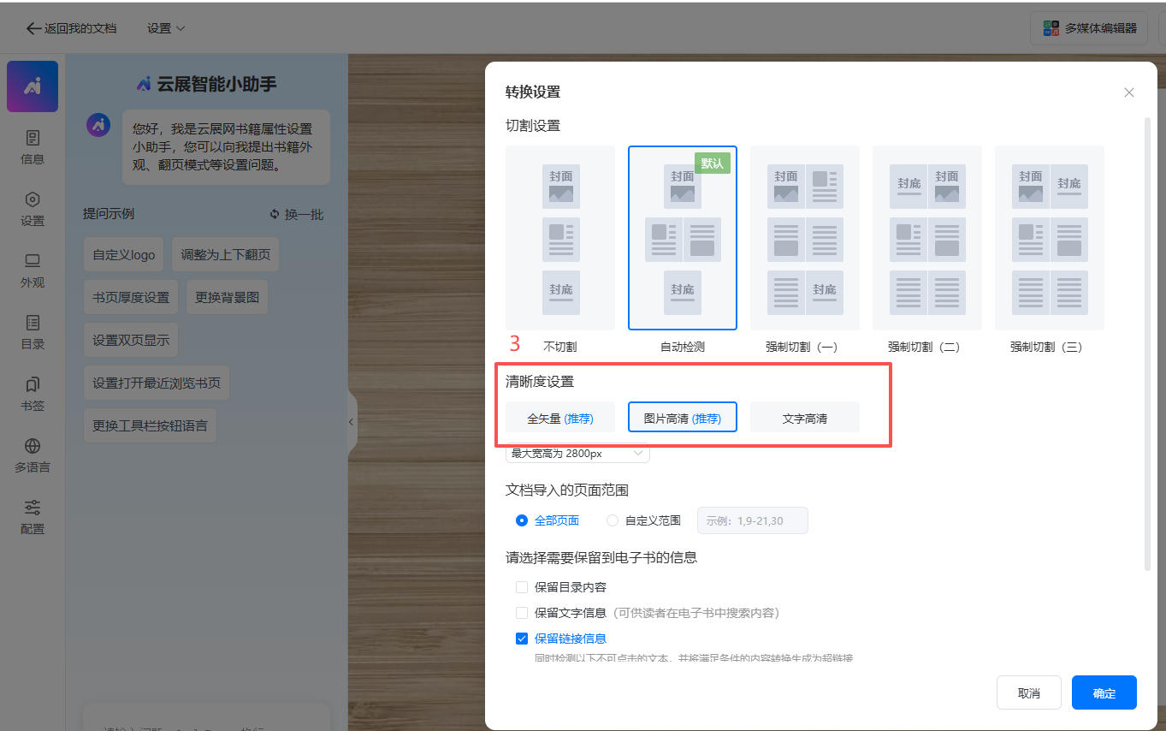Viewport: 1166px width, 731px height.
Task: Open the 配置 sliders icon
Action: click(33, 508)
